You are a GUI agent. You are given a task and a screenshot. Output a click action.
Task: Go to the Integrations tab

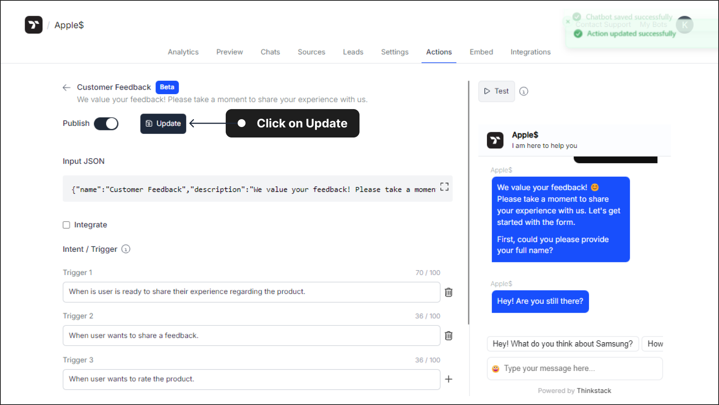pyautogui.click(x=531, y=52)
